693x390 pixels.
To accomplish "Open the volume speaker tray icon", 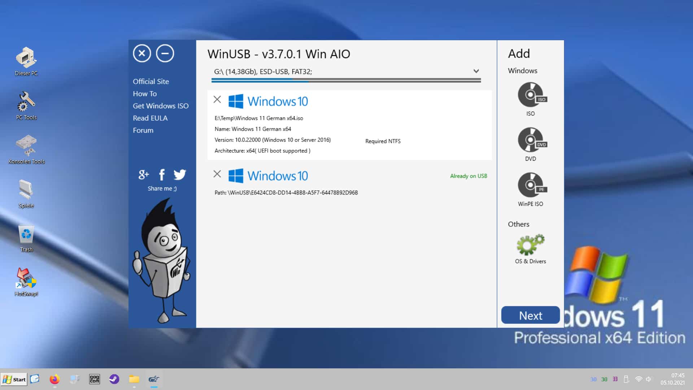I will click(649, 379).
